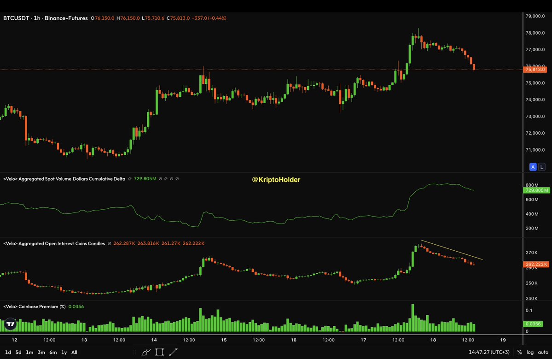Open timezone menu at 14:47:27 (UTC+3)
This screenshot has width=552, height=359.
coord(489,352)
